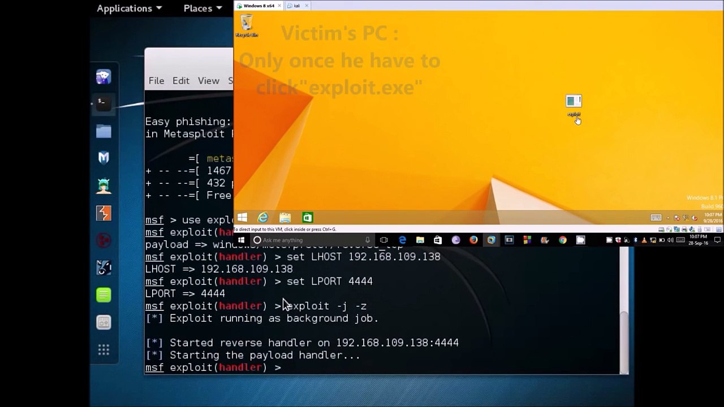Open Terminal from the Kali dock
This screenshot has width=724, height=407.
(104, 103)
